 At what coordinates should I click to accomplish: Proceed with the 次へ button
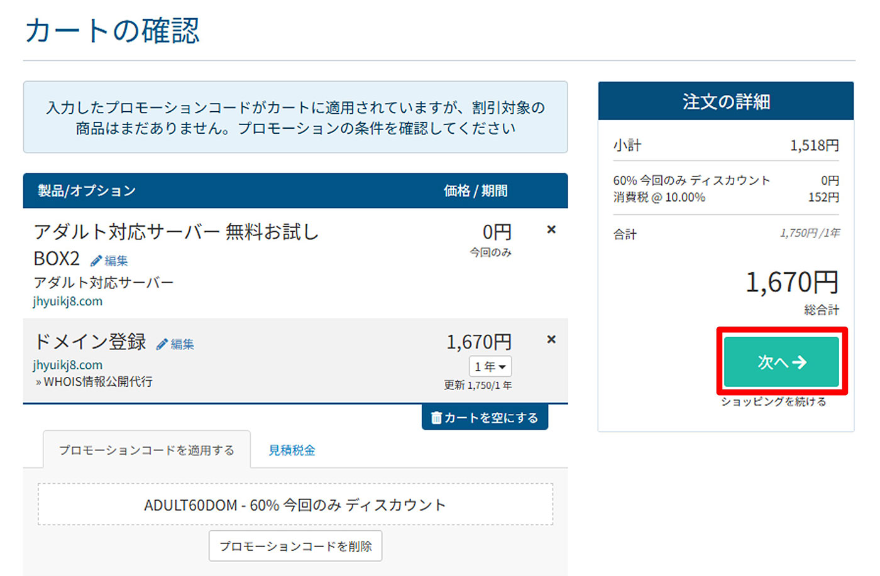tap(781, 362)
